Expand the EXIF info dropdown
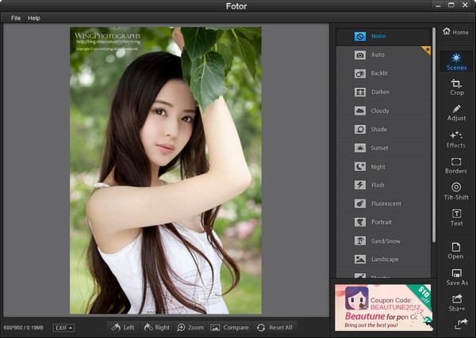Screen dimensions: 476x338 coord(63,328)
